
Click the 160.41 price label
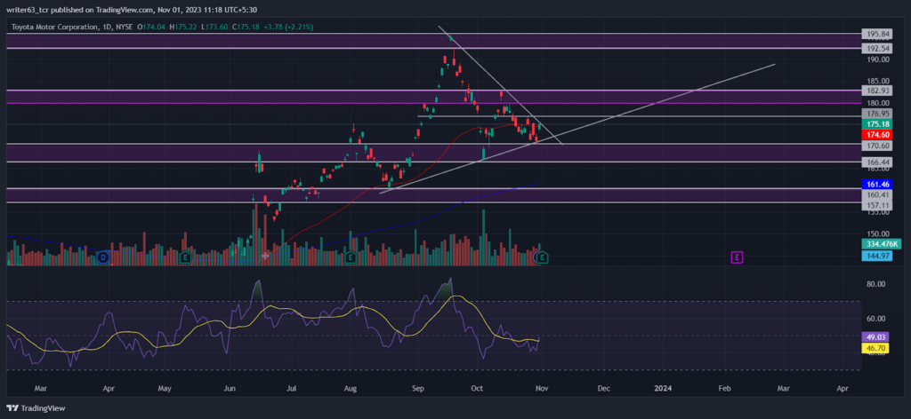877,194
